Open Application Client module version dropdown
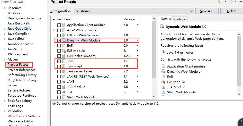The image size is (243, 126). click(138, 25)
